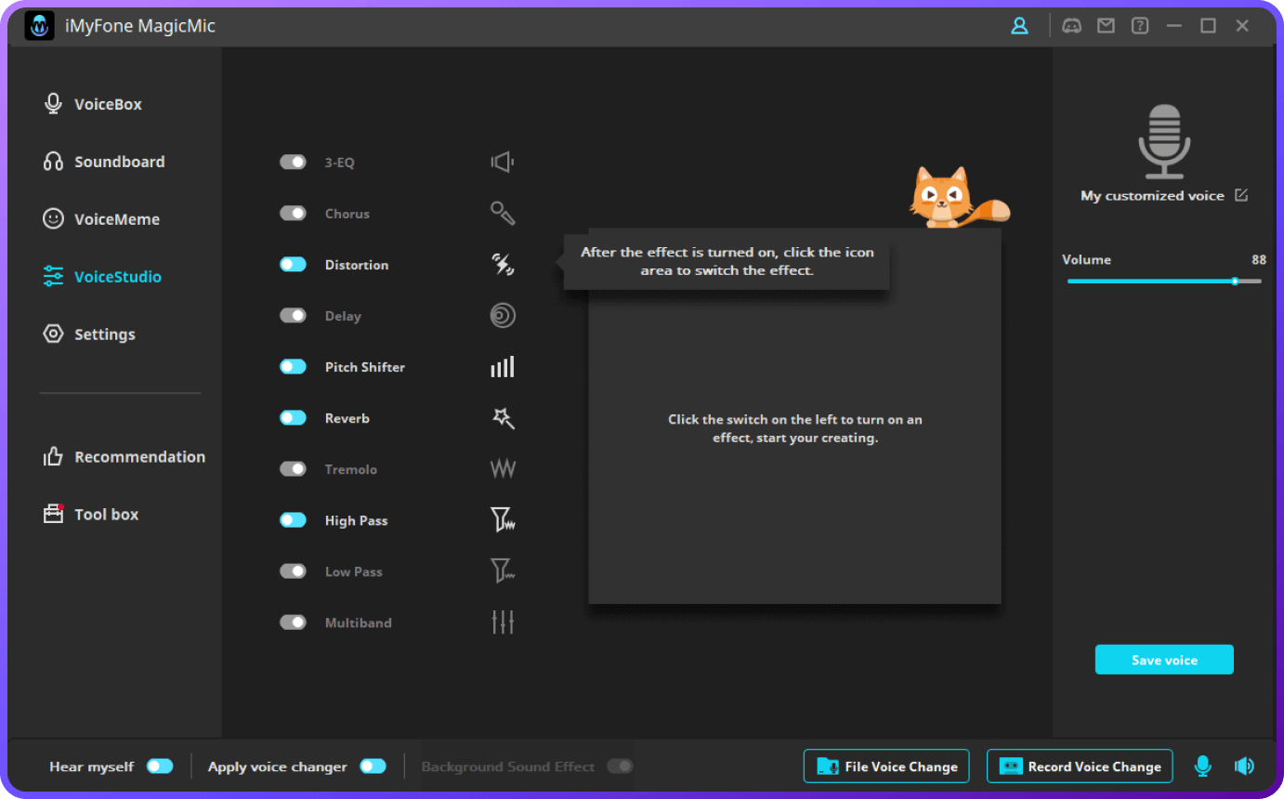This screenshot has width=1284, height=799.
Task: Click the File Voice Change button
Action: (886, 766)
